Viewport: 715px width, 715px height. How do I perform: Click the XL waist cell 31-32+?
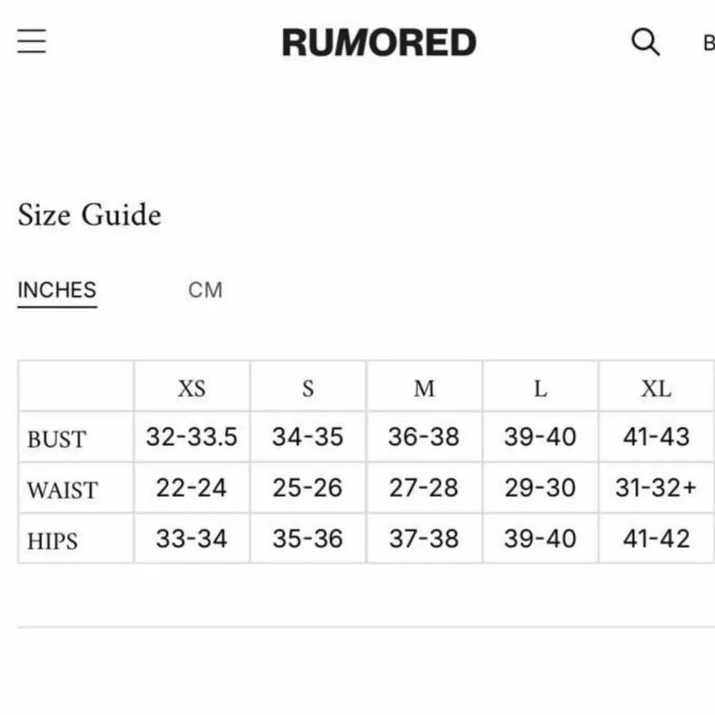pyautogui.click(x=656, y=488)
